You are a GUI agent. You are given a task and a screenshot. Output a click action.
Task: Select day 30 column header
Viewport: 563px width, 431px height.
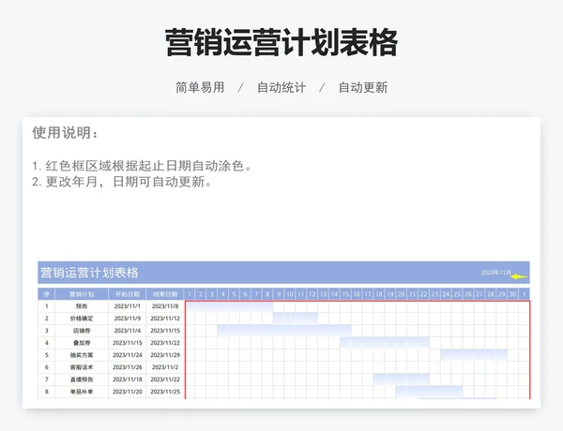512,294
